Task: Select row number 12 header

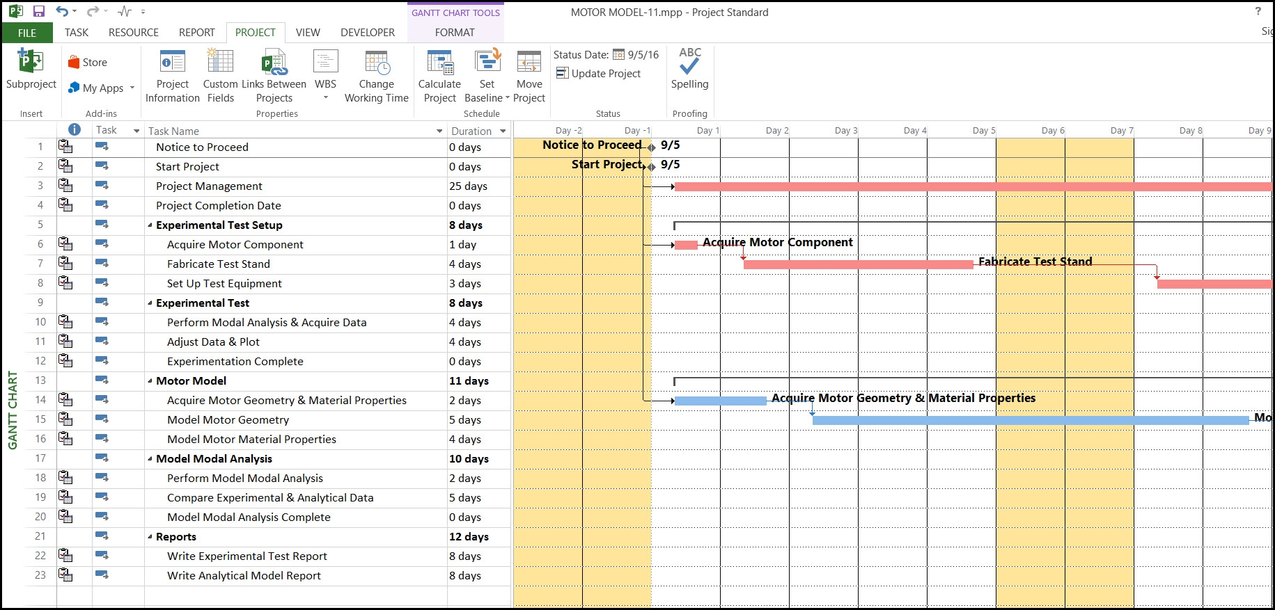Action: (40, 361)
